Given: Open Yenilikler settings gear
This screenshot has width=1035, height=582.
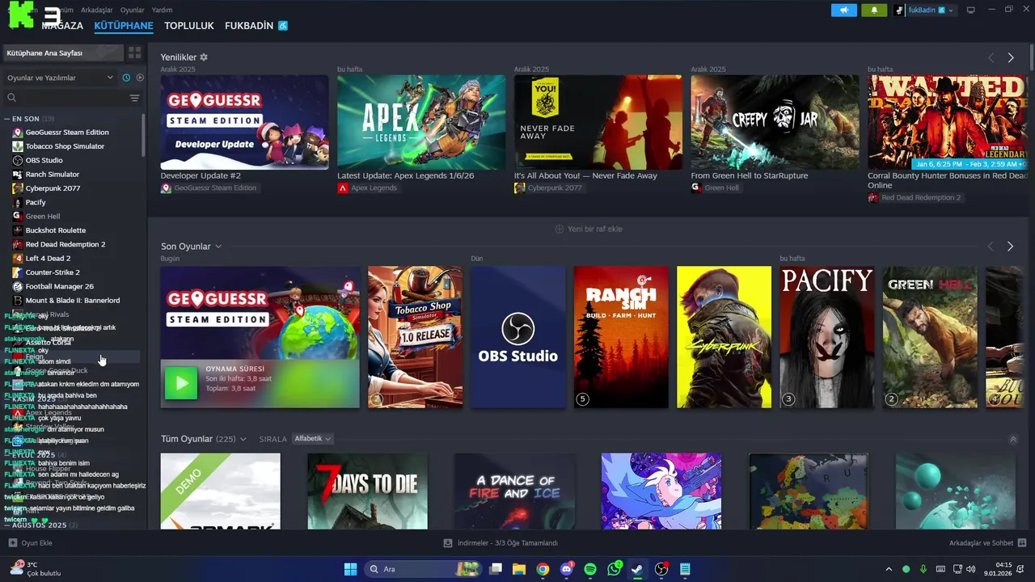Looking at the screenshot, I should click(x=204, y=57).
